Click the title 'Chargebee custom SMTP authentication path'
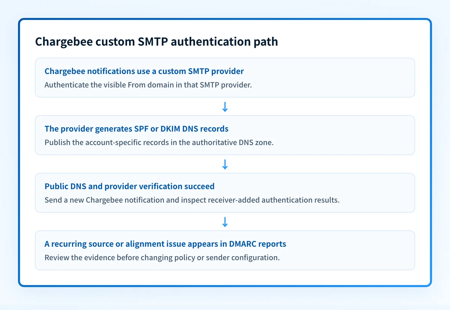Image resolution: width=450 pixels, height=310 pixels. pos(156,42)
